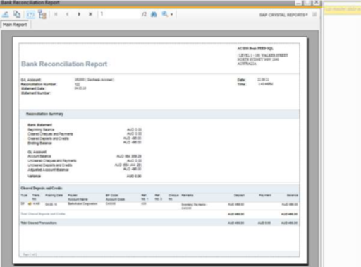Jump to the last page

click(90, 14)
